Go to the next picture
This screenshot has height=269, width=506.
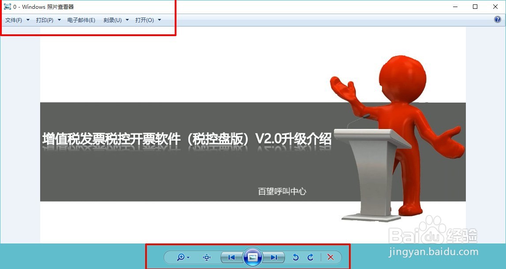[x=274, y=257]
